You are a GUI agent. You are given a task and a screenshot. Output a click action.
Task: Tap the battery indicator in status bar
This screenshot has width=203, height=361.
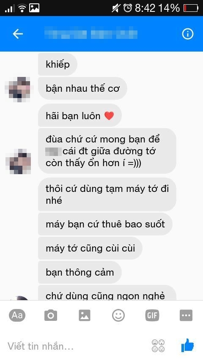pos(191,8)
